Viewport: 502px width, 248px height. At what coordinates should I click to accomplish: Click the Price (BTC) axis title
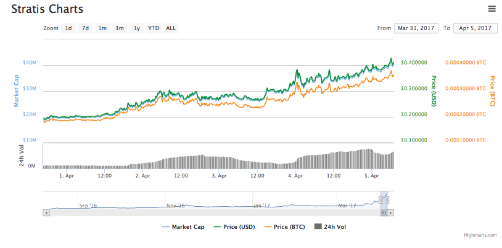click(492, 91)
